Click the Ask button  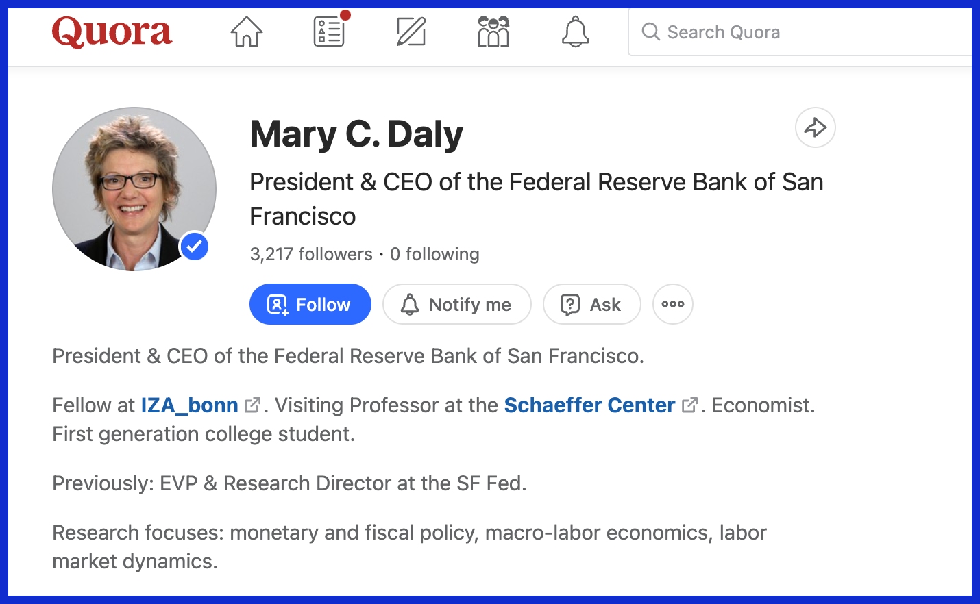[x=591, y=304]
